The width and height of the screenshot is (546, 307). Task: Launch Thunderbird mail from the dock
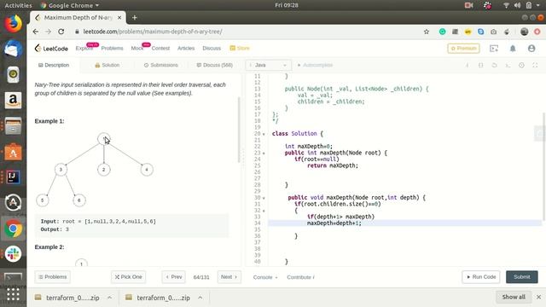[x=13, y=49]
